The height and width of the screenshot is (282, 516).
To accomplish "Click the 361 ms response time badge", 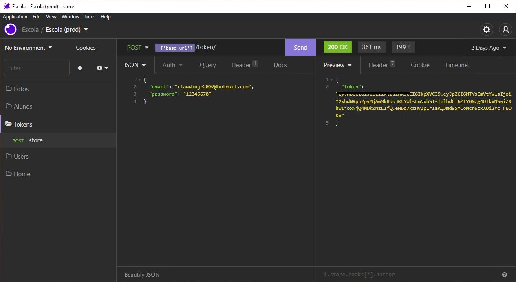I will coord(372,47).
